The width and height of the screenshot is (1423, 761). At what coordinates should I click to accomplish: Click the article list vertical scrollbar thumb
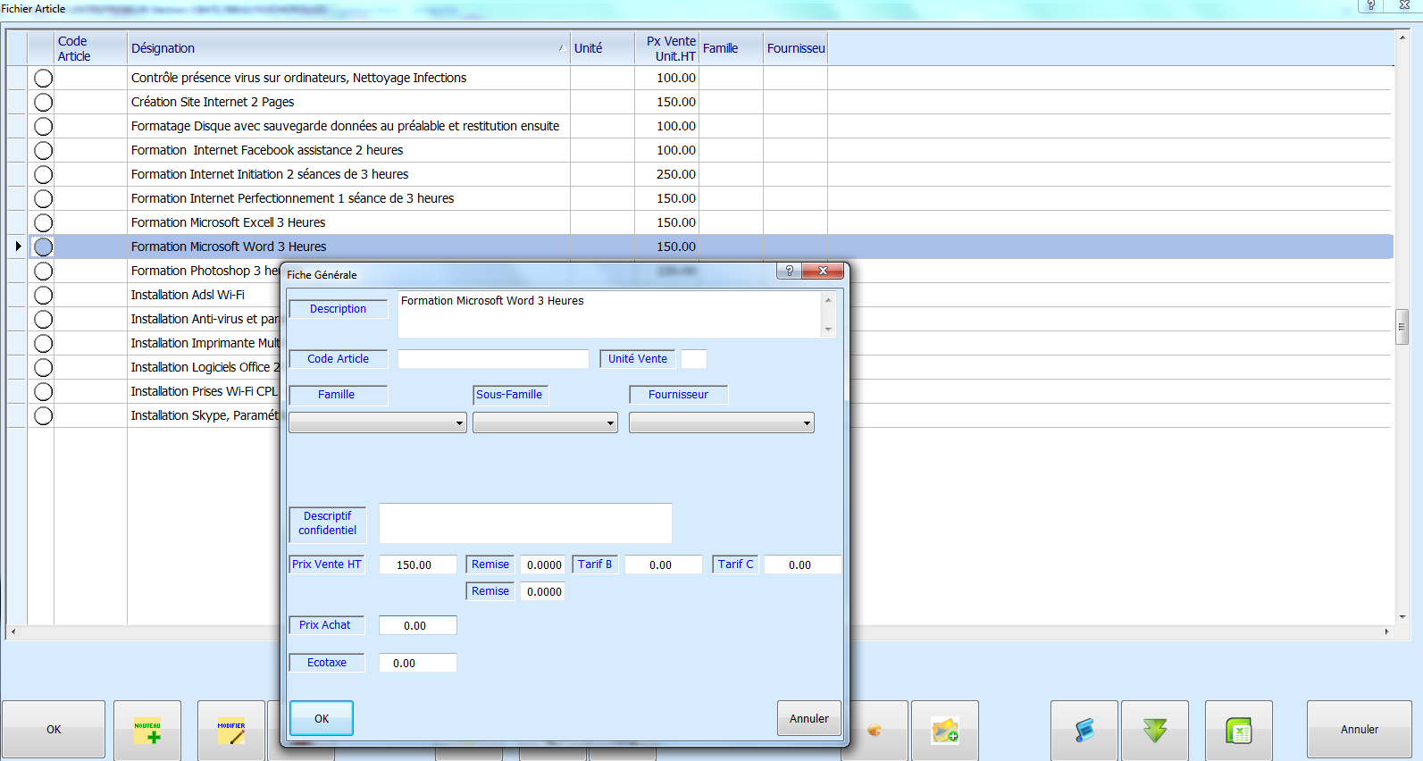(1402, 327)
